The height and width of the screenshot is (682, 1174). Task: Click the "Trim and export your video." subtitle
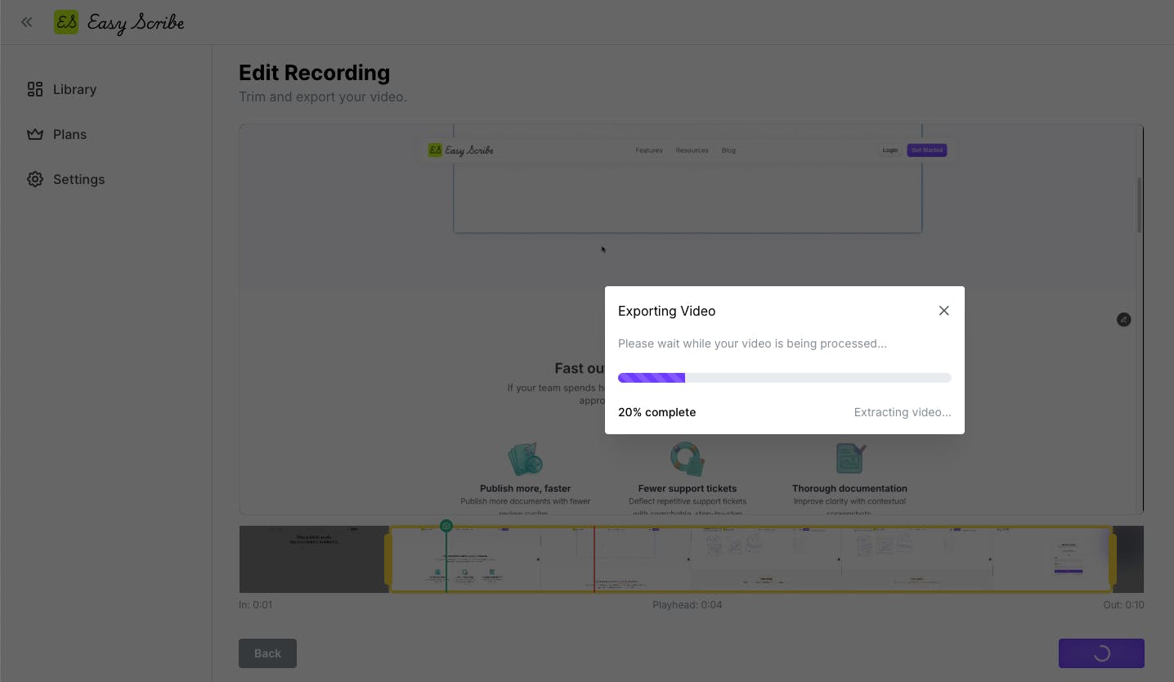[323, 97]
